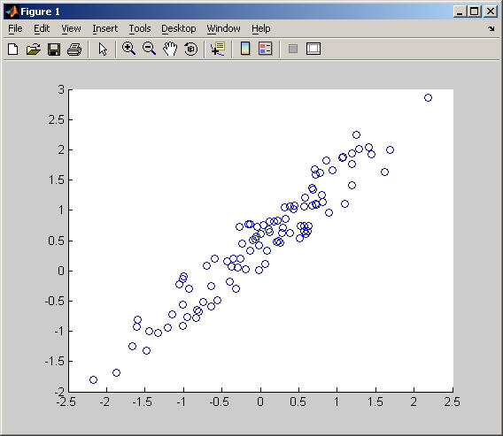Open the Insert menu
The height and width of the screenshot is (436, 503).
click(x=104, y=28)
